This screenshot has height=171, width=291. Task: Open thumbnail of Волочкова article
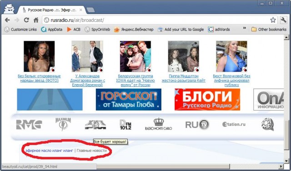coord(231,56)
